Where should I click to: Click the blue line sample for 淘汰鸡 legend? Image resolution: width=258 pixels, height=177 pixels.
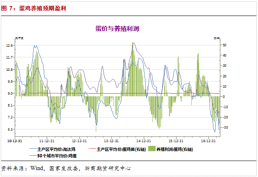tap(33, 149)
